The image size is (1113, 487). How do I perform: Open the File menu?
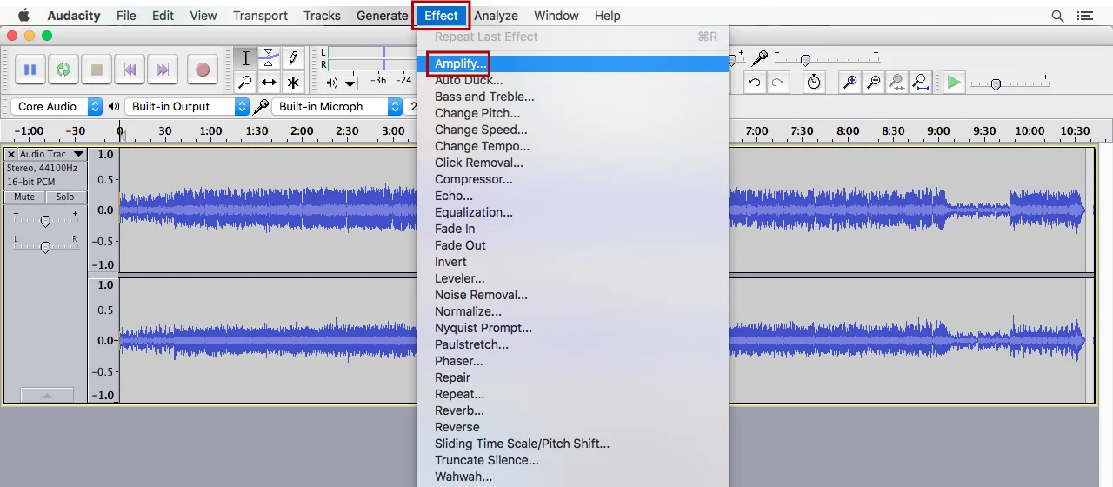pyautogui.click(x=126, y=16)
